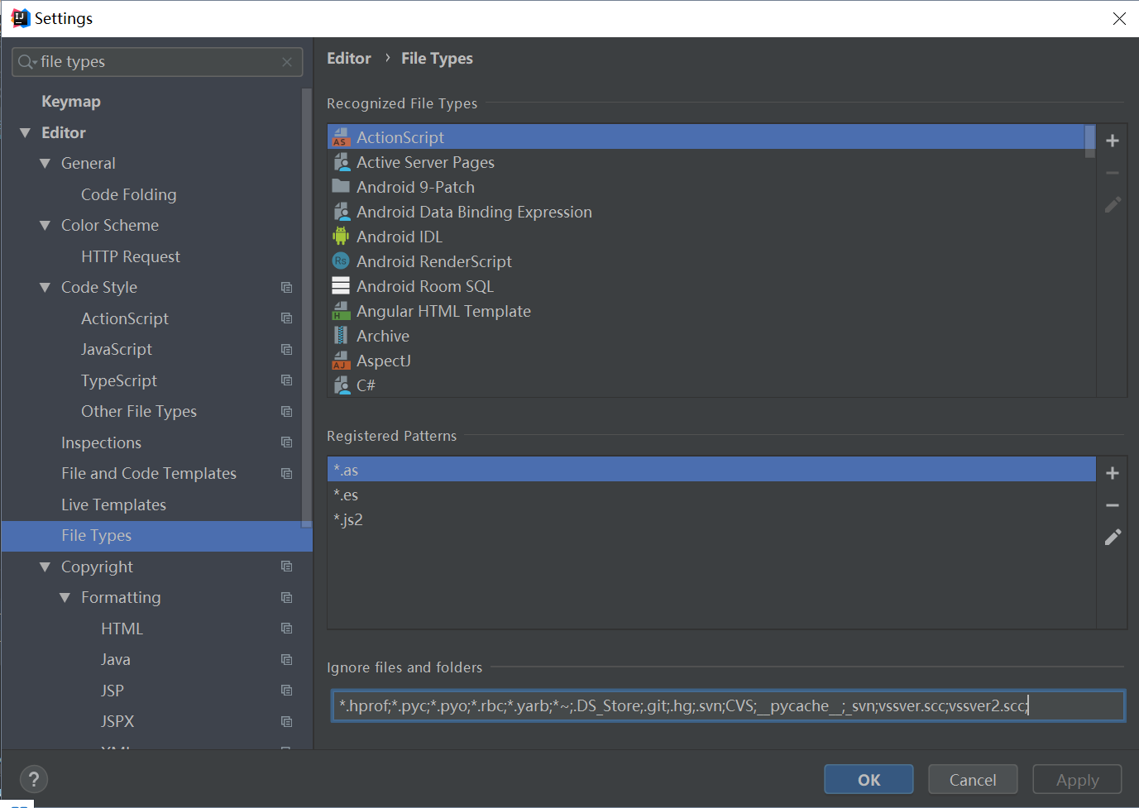Click the Android 9-Patch folder icon
1139x808 pixels.
341,186
